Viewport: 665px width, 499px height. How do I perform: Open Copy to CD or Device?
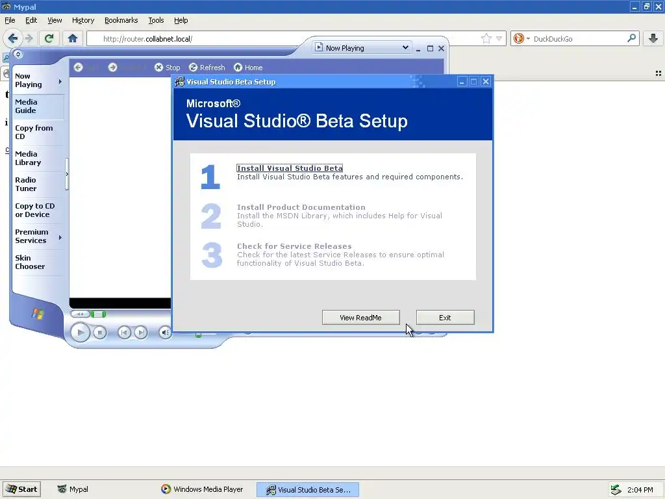[x=35, y=210]
